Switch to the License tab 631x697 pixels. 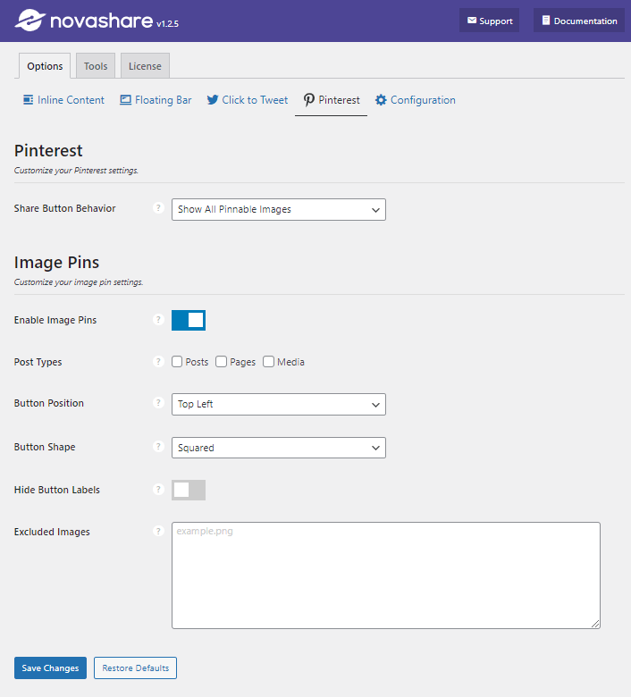click(x=145, y=66)
